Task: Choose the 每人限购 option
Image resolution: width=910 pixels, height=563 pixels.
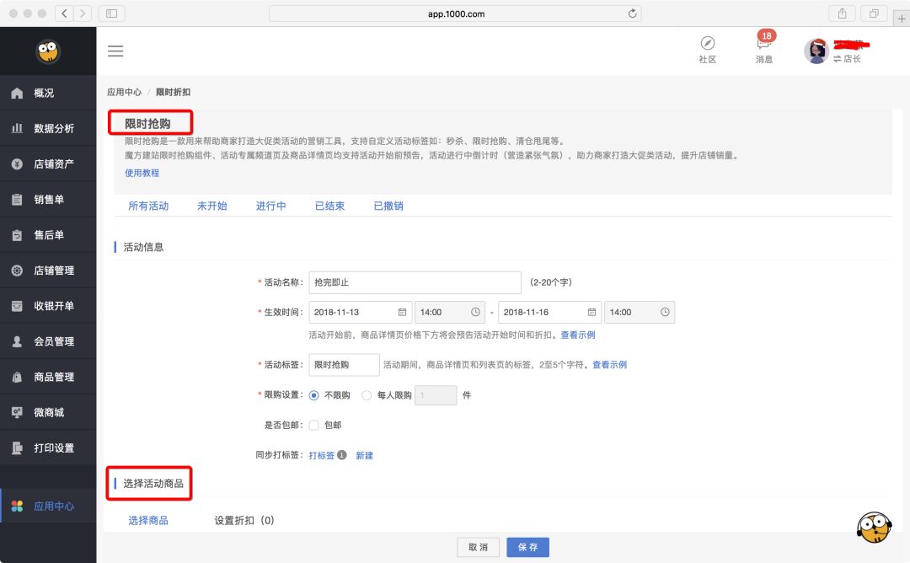Action: 367,395
